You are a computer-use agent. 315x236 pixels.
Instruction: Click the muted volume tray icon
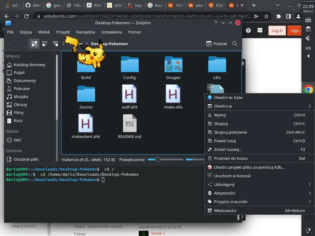click(x=308, y=38)
